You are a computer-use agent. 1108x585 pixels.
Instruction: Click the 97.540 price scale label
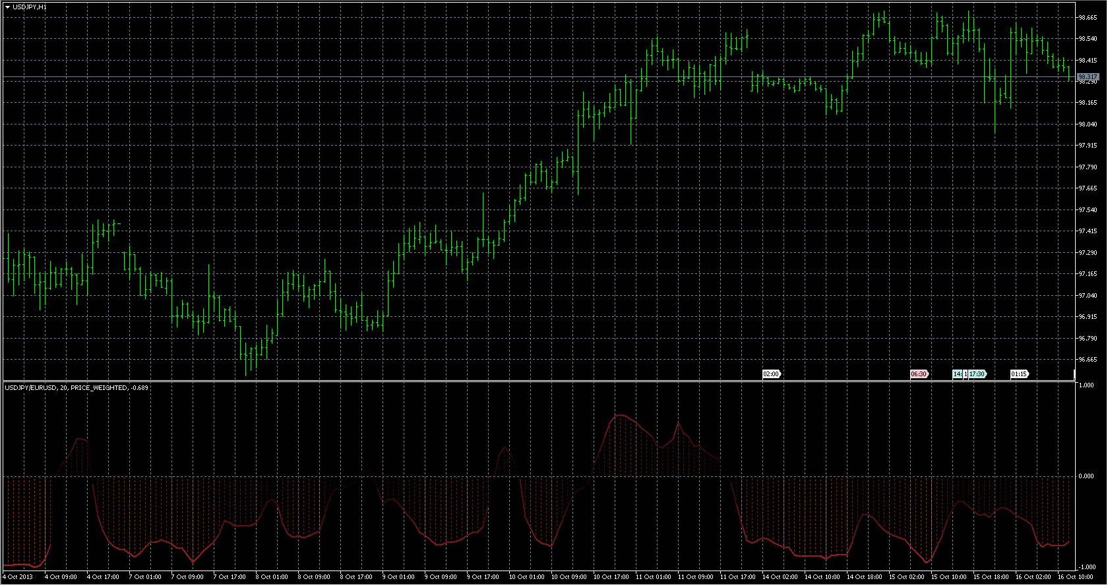(1088, 210)
